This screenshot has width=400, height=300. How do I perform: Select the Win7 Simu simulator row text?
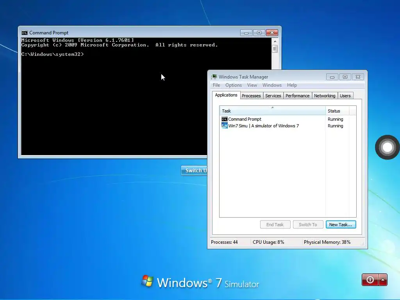[264, 126]
